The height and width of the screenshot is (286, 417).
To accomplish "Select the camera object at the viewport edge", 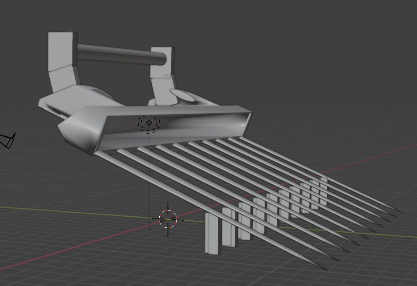I will pyautogui.click(x=8, y=140).
